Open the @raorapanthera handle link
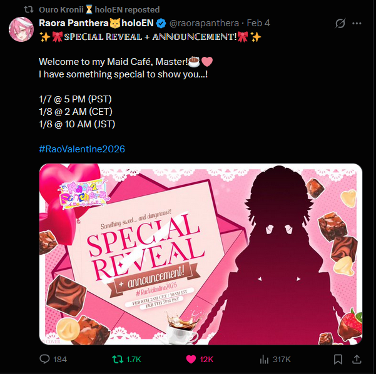The width and height of the screenshot is (376, 374). 204,23
